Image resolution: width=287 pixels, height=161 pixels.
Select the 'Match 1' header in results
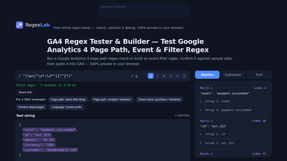click(x=206, y=88)
